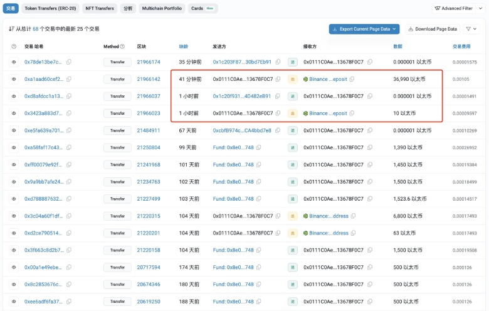Click the sort icon before the transaction count

pyautogui.click(x=11, y=29)
